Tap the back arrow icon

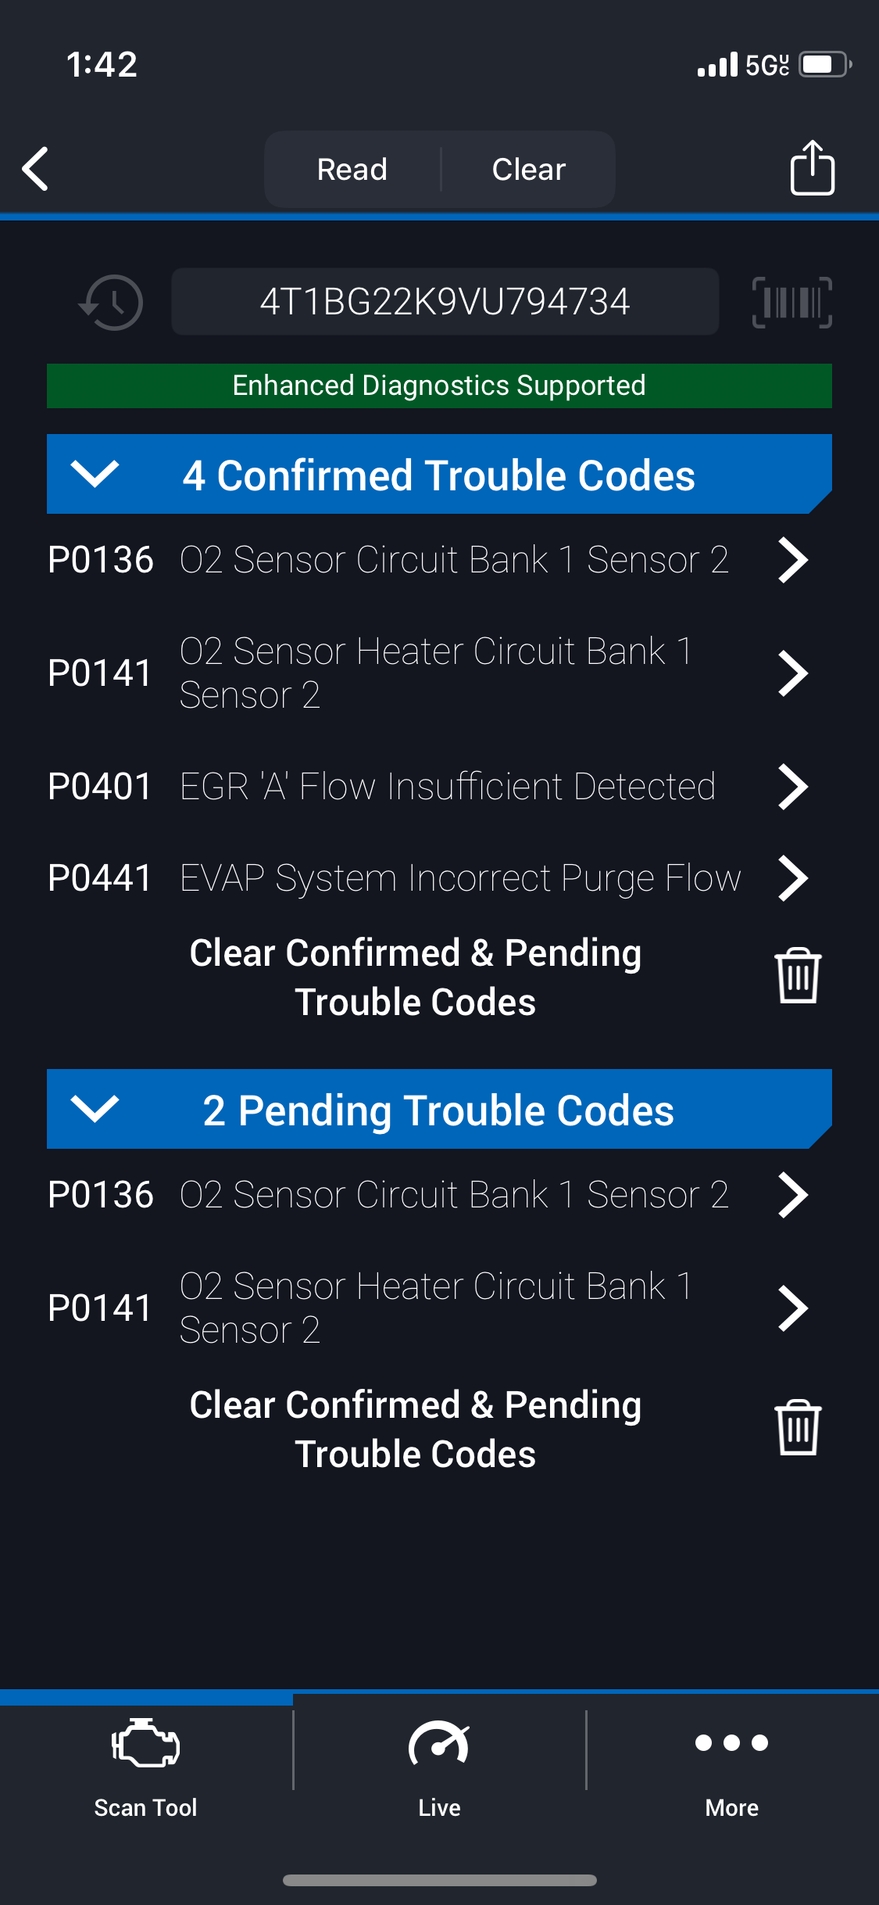click(36, 168)
